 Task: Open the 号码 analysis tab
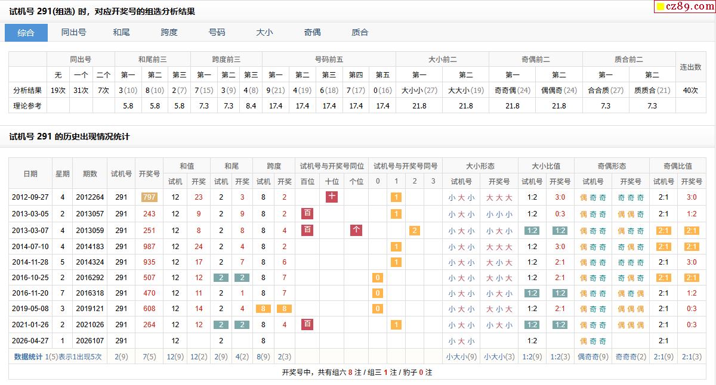click(217, 33)
